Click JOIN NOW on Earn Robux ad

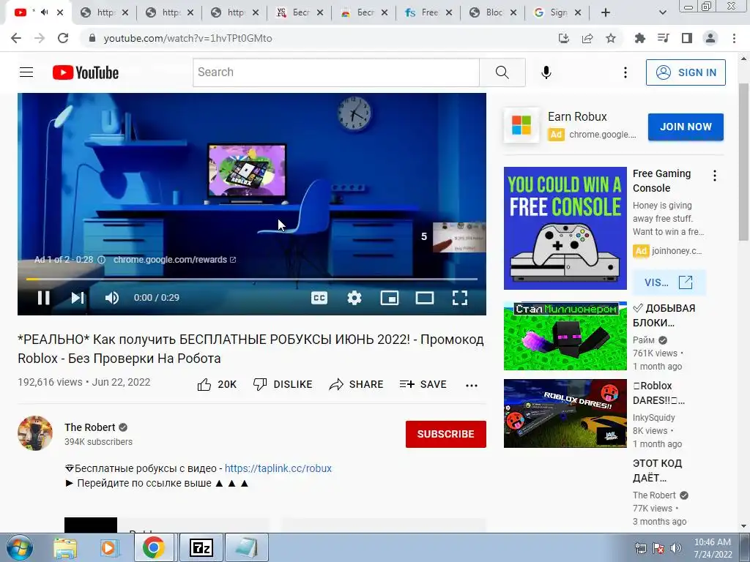[x=686, y=127]
